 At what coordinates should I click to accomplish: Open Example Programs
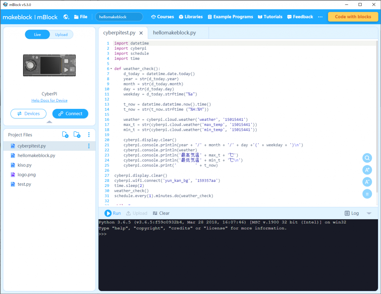point(230,17)
